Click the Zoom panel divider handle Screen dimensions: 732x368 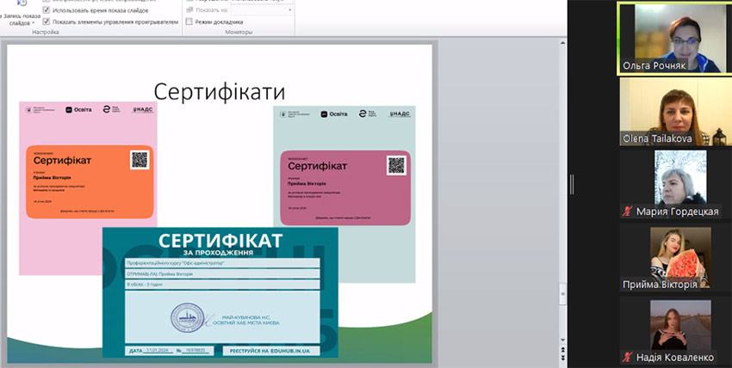pos(572,184)
